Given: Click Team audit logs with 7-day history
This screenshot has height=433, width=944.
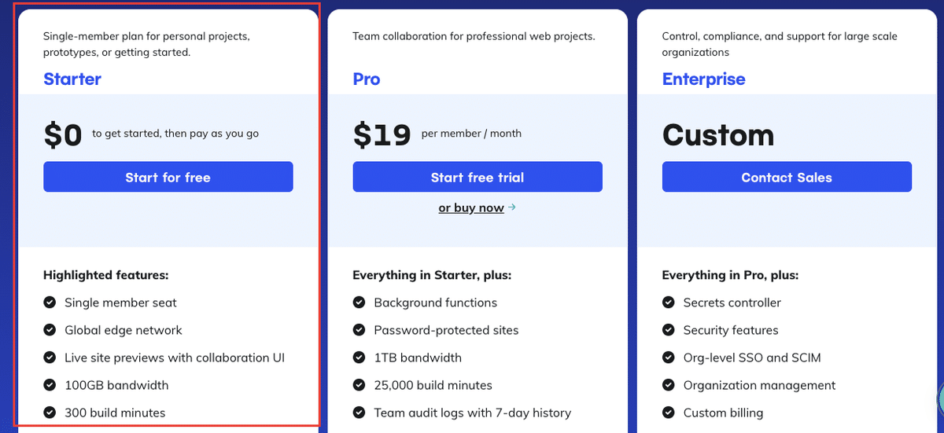Looking at the screenshot, I should pos(473,413).
